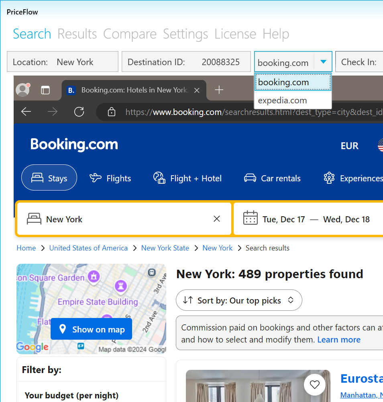Click the "Filter by:" heading
Image resolution: width=383 pixels, height=402 pixels.
point(42,370)
